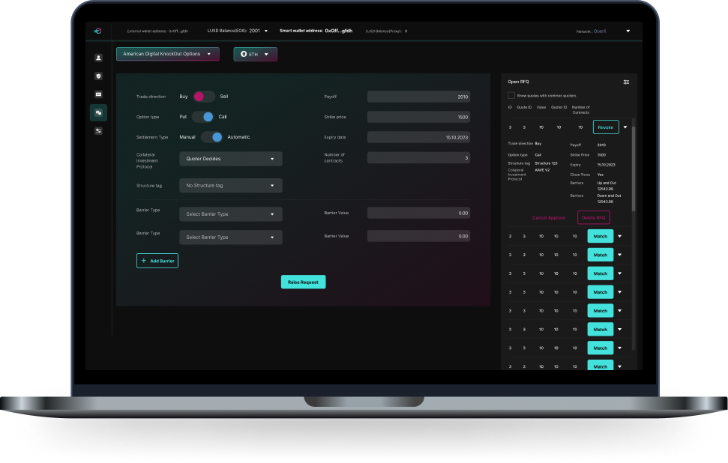Click the Expiry date field showing 15.10.2023
The width and height of the screenshot is (728, 463).
[x=418, y=137]
